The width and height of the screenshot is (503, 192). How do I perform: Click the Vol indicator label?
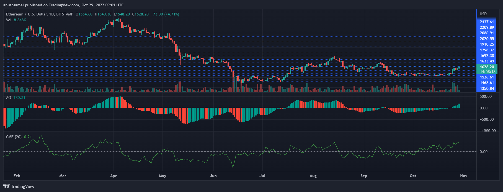9,20
